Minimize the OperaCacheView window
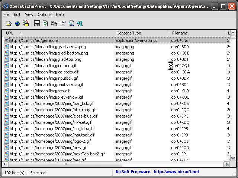Screen dimensions: 238x178 click(214, 6)
